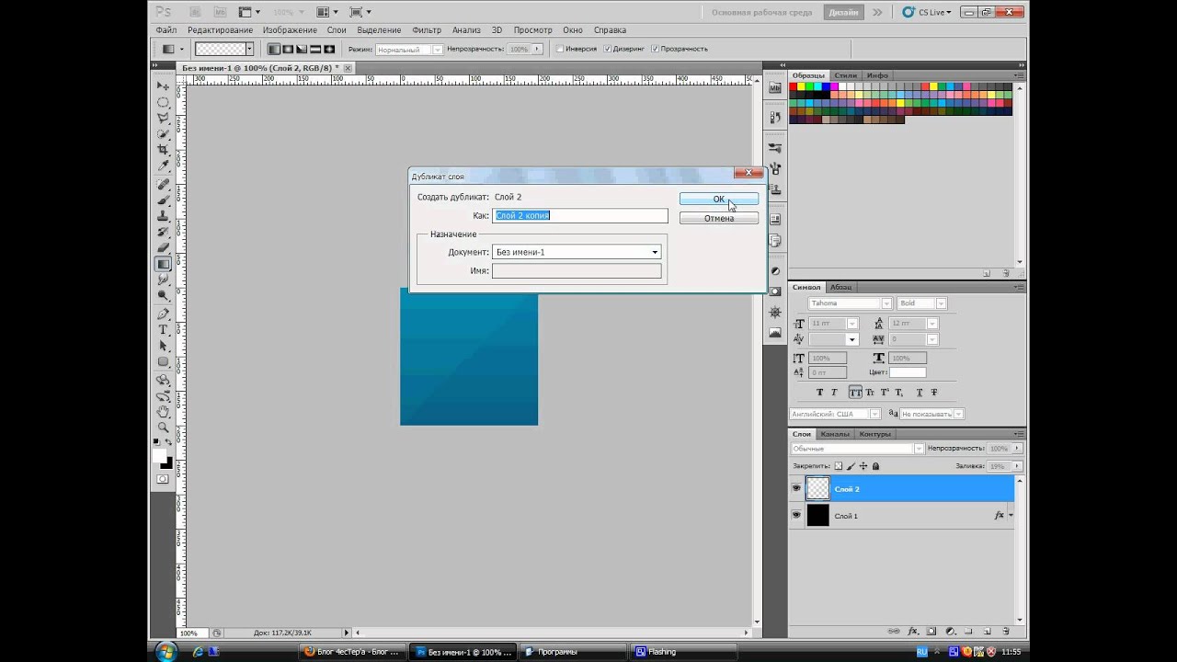Toggle the Прозрачность checkbox
The image size is (1177, 662).
(655, 49)
